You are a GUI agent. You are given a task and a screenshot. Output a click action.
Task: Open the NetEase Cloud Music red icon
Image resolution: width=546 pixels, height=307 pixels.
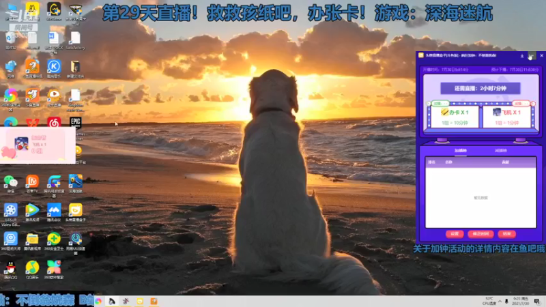[x=54, y=122]
